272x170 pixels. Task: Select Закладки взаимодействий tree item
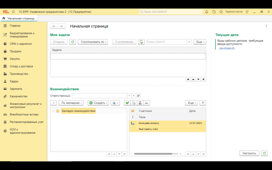point(78,111)
